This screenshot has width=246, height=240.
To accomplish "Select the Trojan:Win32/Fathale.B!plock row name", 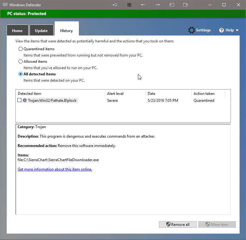I will pyautogui.click(x=52, y=101).
